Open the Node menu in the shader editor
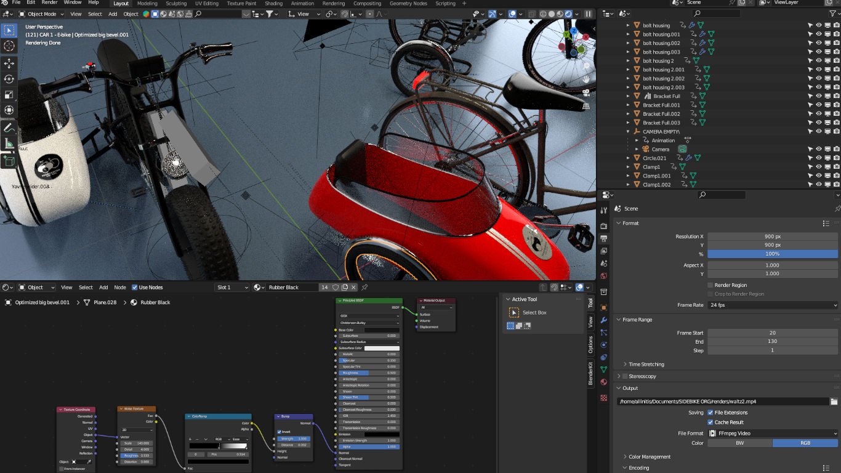The image size is (841, 473). [x=120, y=287]
